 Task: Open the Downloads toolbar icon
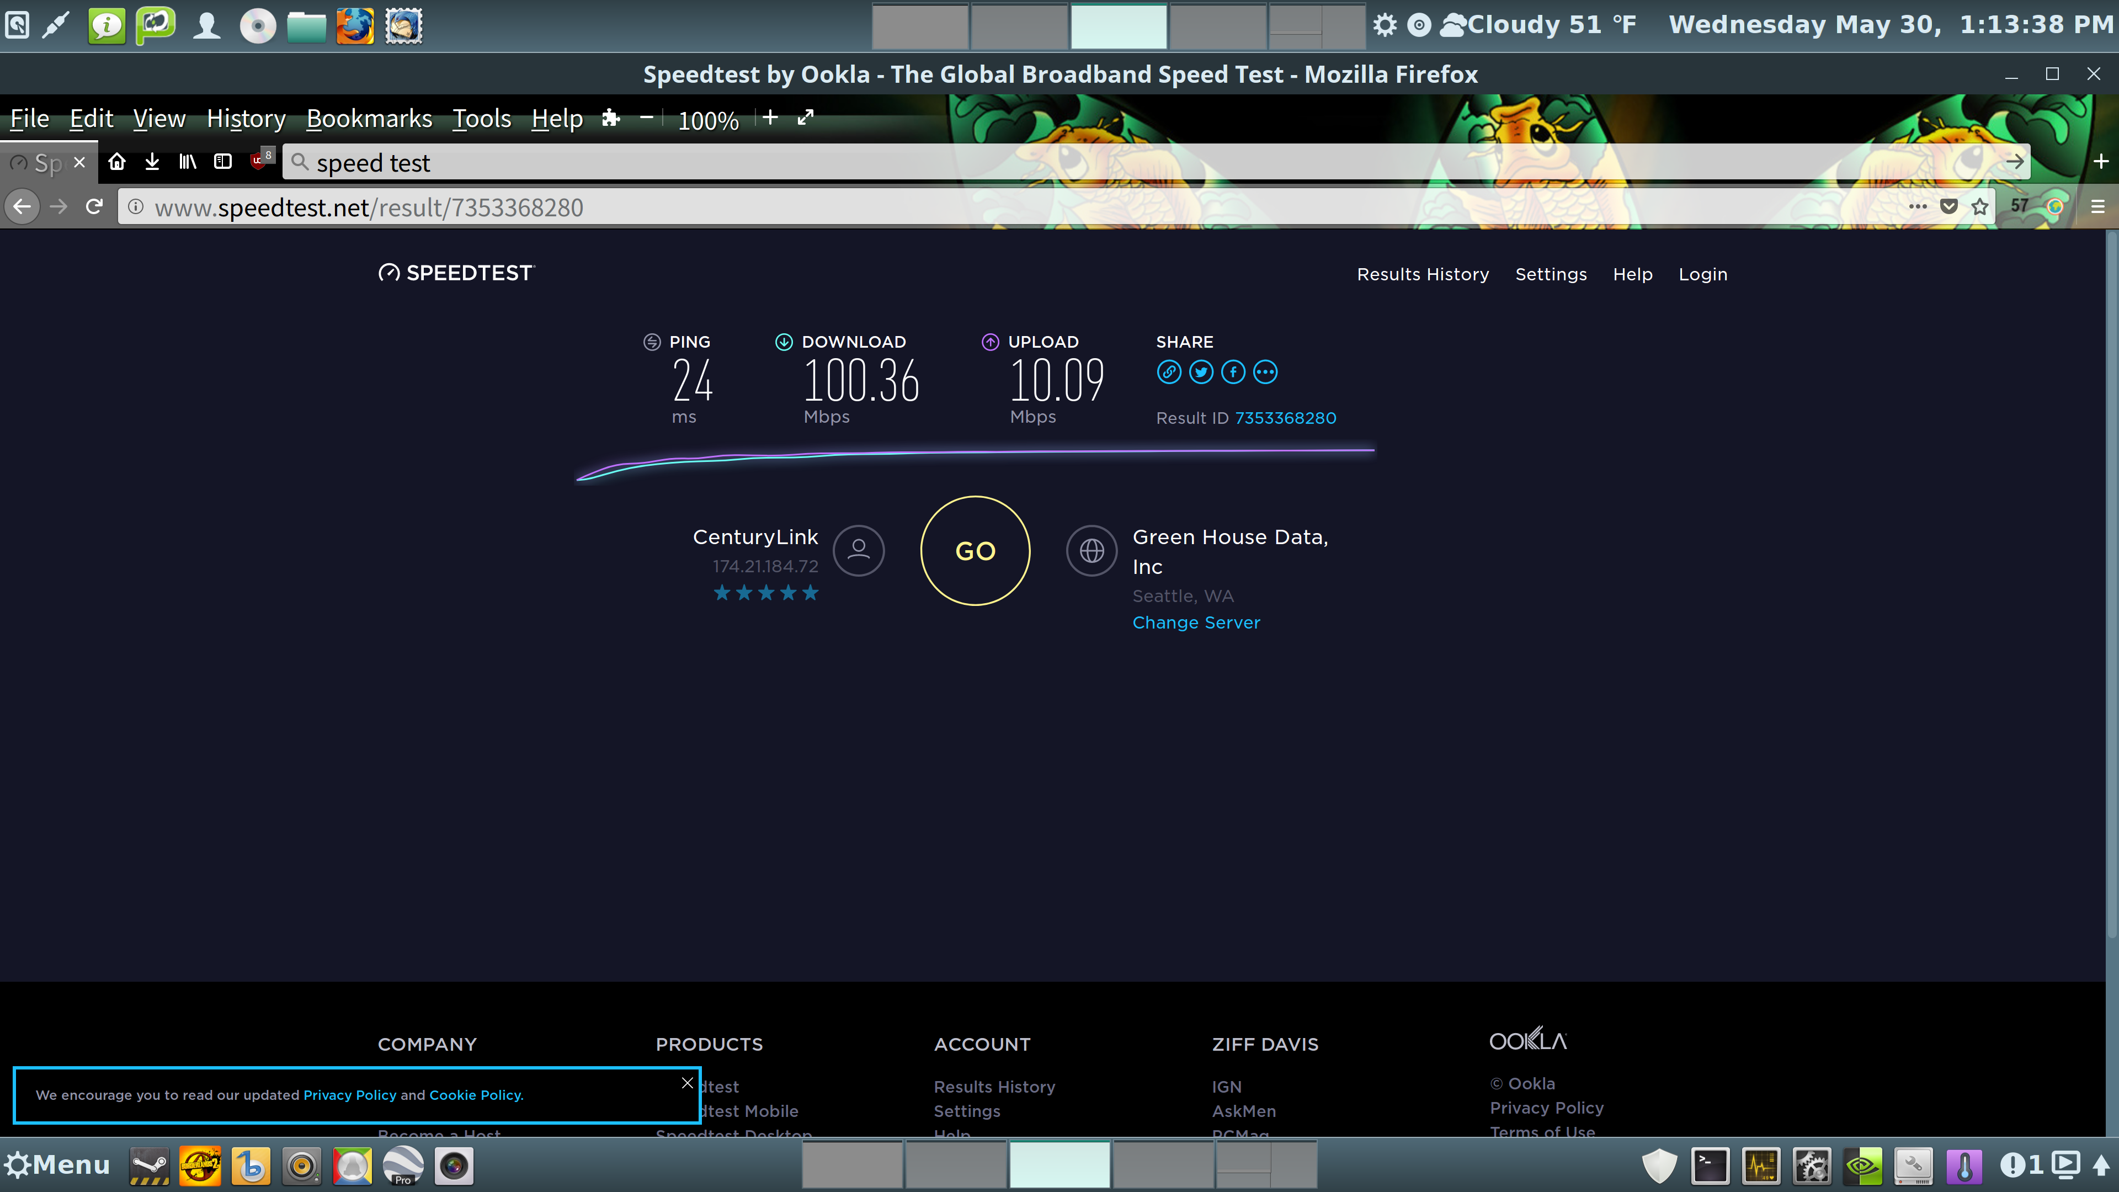point(152,162)
